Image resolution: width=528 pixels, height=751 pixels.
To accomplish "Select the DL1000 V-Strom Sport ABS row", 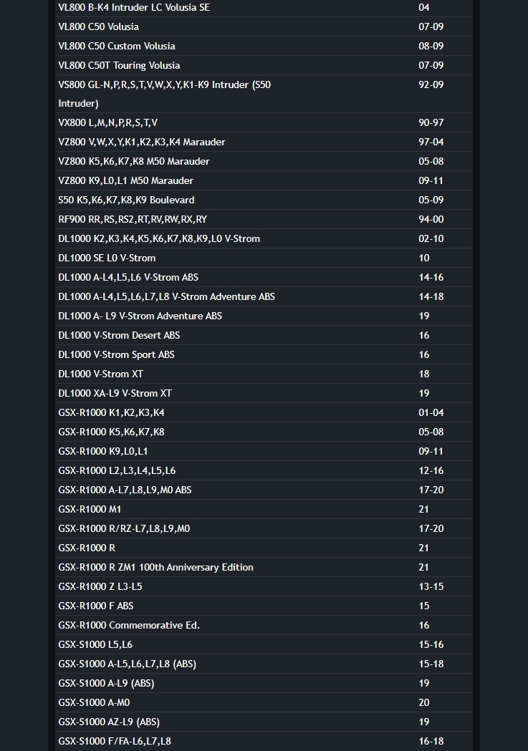I will (116, 354).
